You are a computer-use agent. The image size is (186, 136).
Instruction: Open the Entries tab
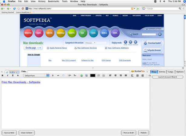(x=162, y=72)
